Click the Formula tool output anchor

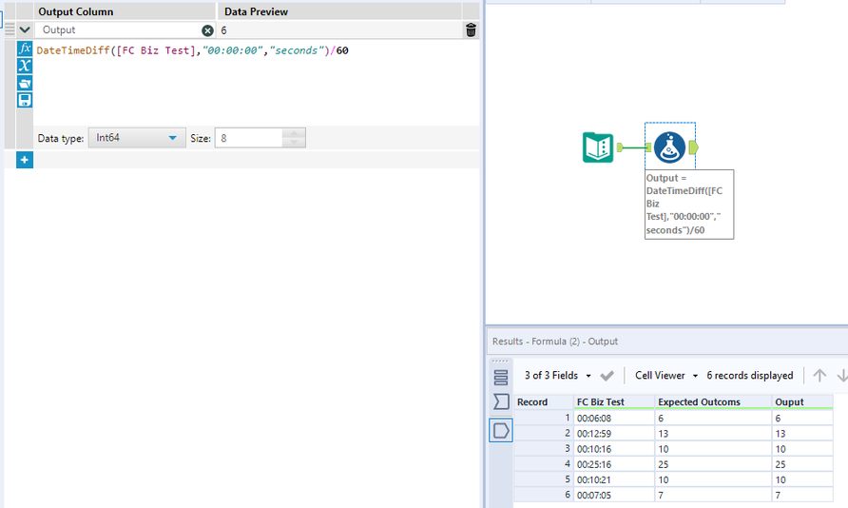click(x=693, y=147)
